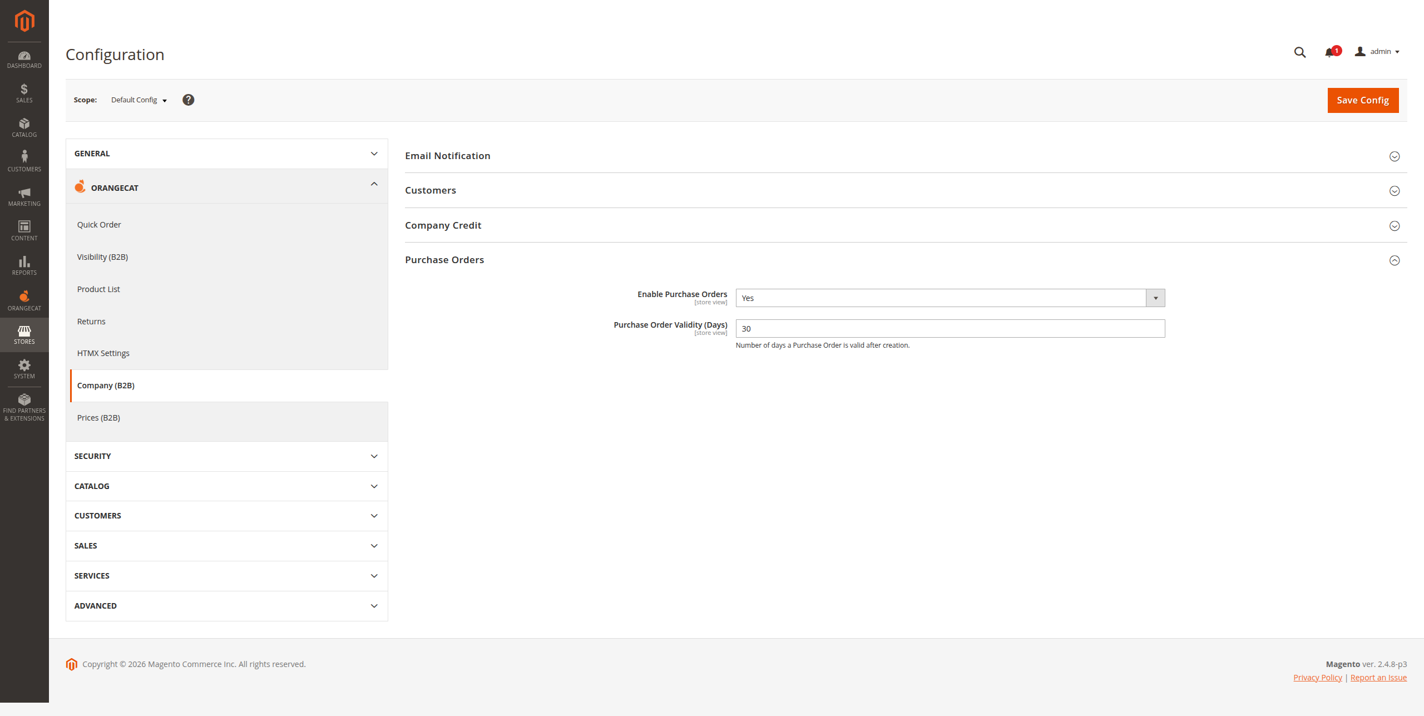Click the scope help question mark icon

[x=189, y=100]
